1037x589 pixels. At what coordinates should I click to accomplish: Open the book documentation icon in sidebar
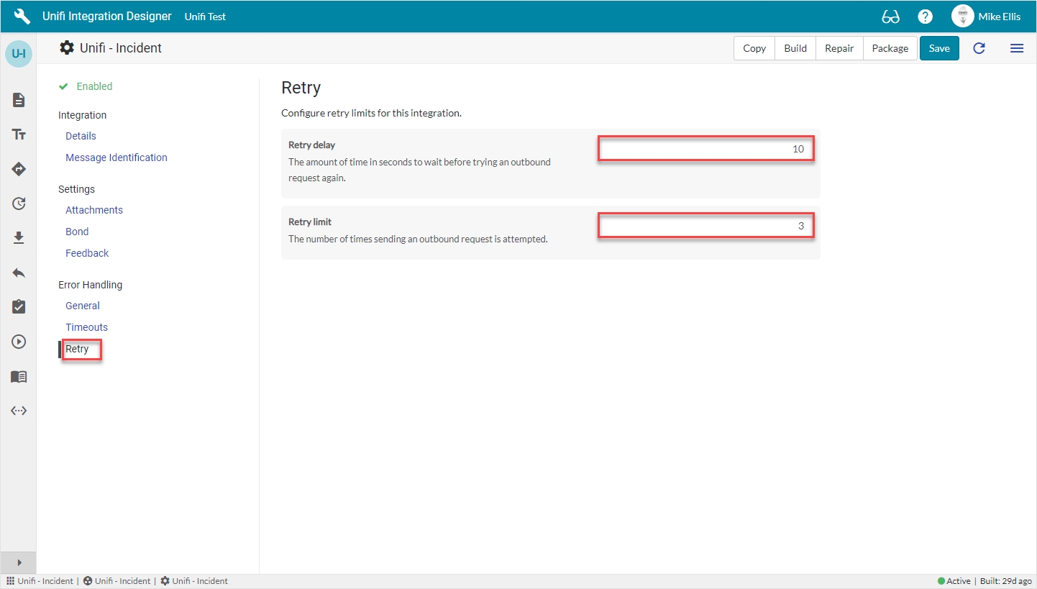click(19, 376)
